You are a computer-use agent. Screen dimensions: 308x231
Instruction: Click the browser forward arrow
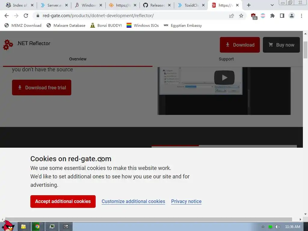(16, 16)
